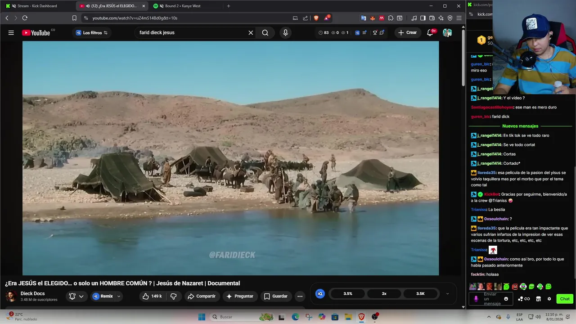Image resolution: width=576 pixels, height=324 pixels.
Task: Open the three-dot more actions menu
Action: pyautogui.click(x=300, y=296)
